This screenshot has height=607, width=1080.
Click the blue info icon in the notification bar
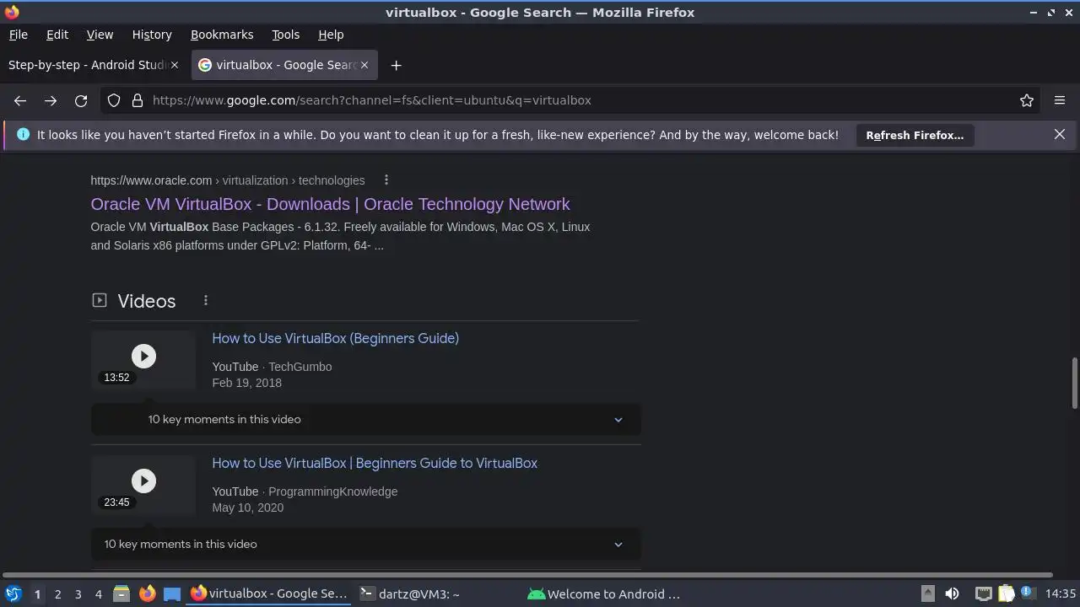tap(23, 135)
